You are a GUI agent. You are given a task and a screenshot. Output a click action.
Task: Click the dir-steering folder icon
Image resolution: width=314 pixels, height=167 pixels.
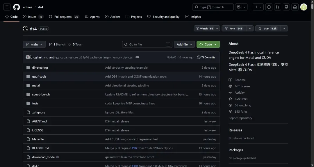pyautogui.click(x=28, y=67)
